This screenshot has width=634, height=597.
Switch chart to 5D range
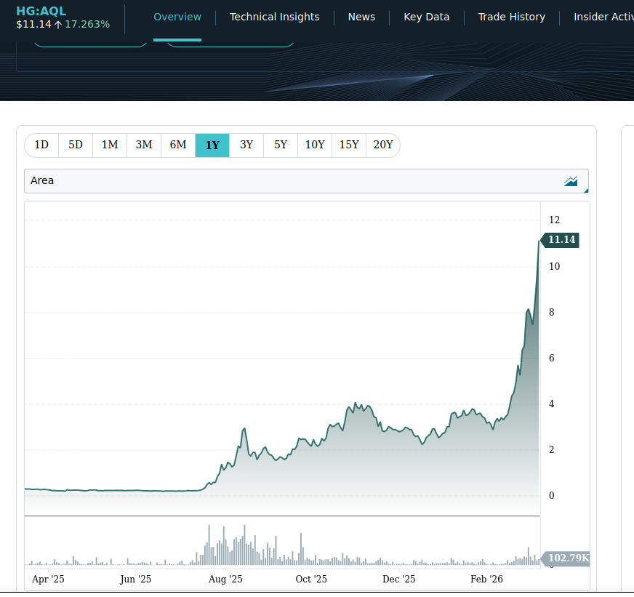pos(76,145)
